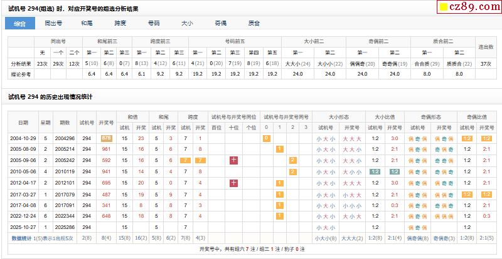Click the 数据统计 link in the bottom row

[x=21, y=238]
